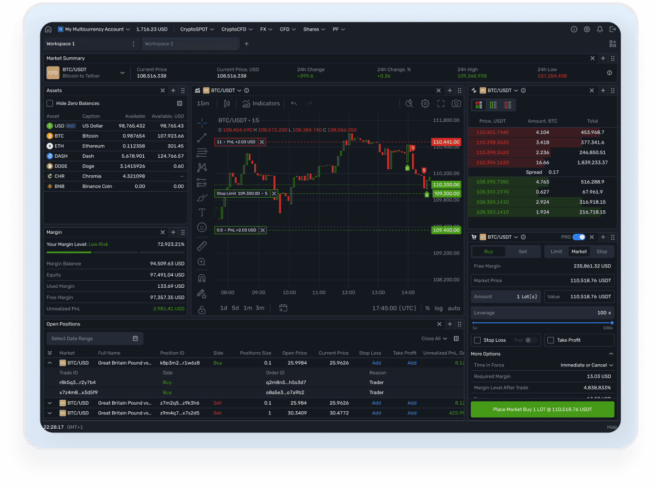Viewport: 654px width, 486px height.
Task: Open the chart alert clock icon
Action: [x=409, y=103]
